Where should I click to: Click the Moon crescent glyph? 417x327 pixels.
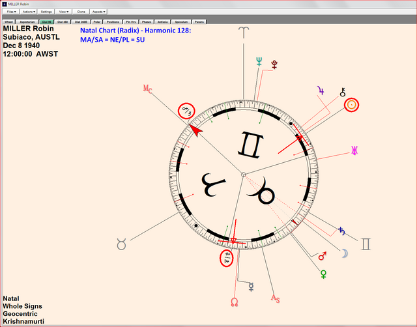click(x=345, y=253)
